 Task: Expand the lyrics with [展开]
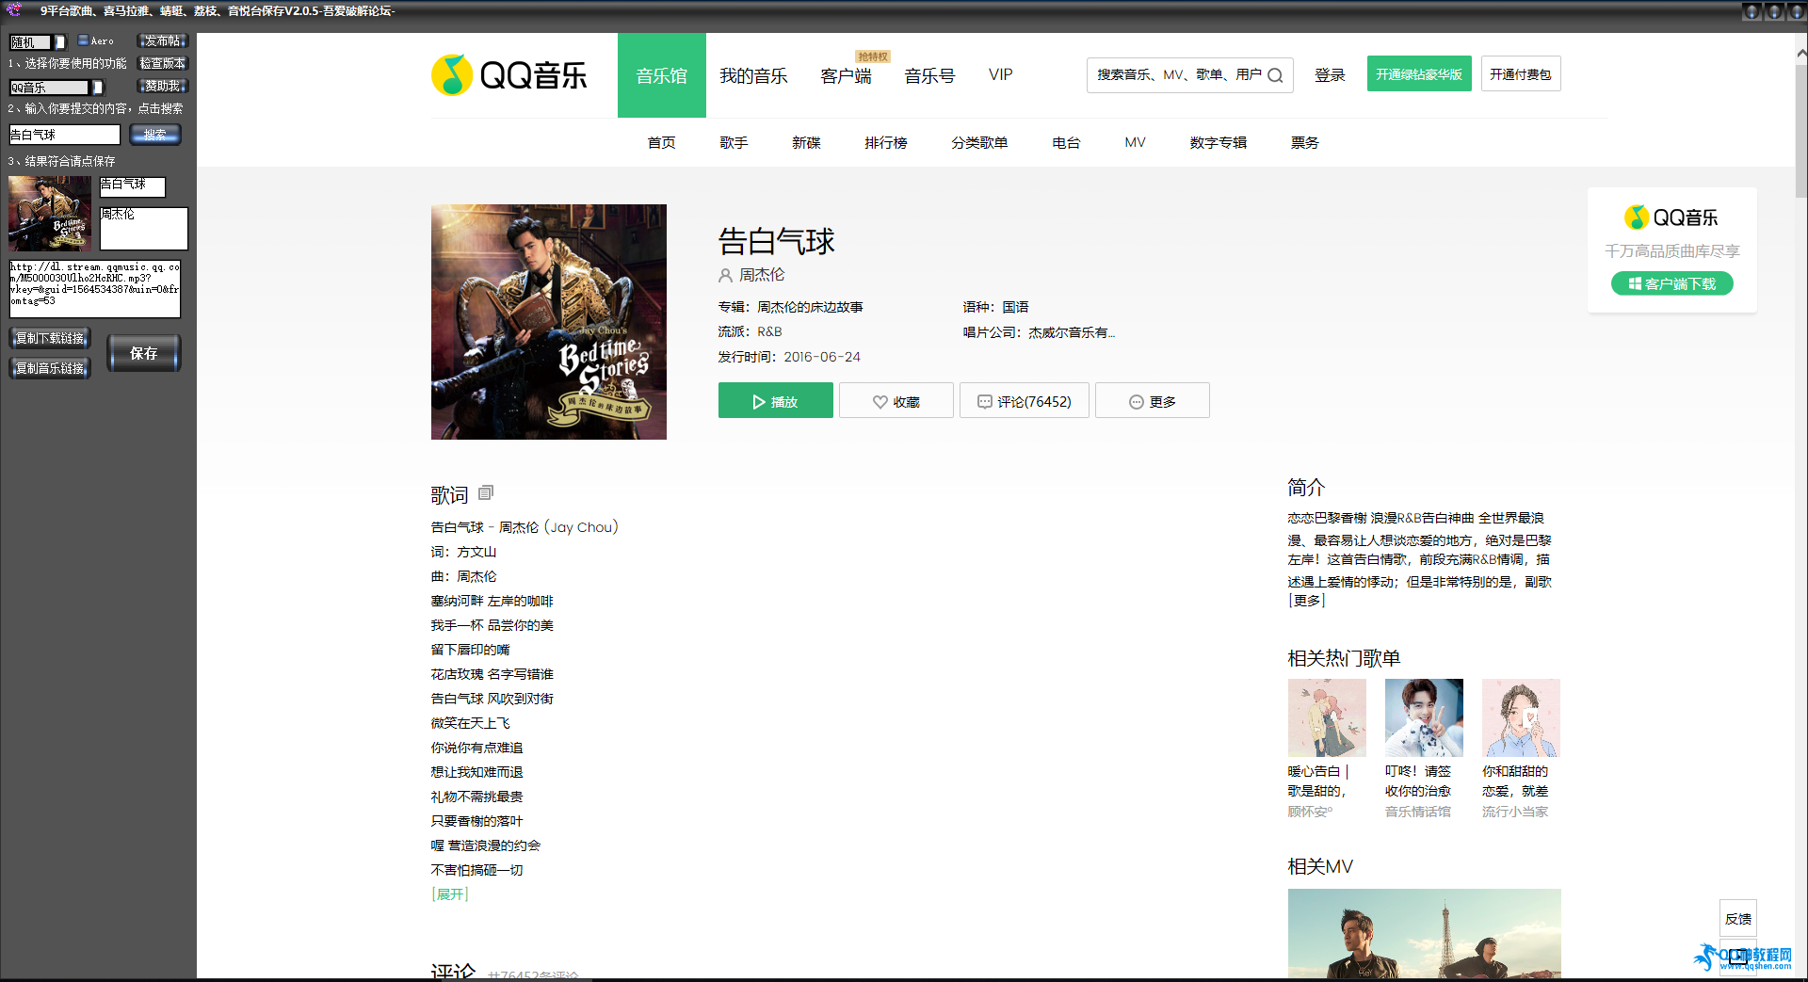[450, 894]
